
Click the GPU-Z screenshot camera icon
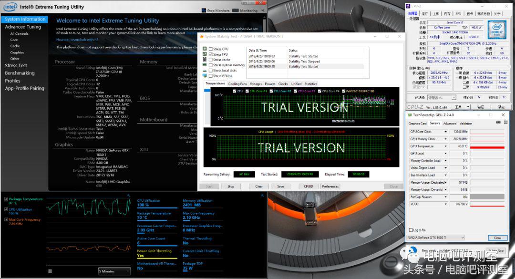(x=498, y=123)
